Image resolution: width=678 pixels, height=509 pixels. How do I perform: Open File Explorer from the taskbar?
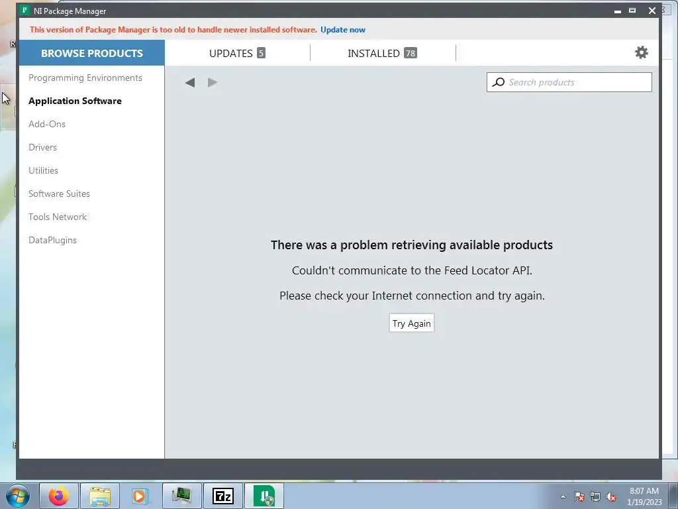click(100, 496)
